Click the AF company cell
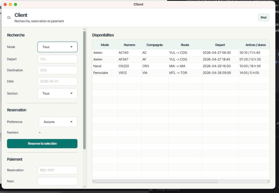This screenshot has width=279, height=193. pos(155,59)
